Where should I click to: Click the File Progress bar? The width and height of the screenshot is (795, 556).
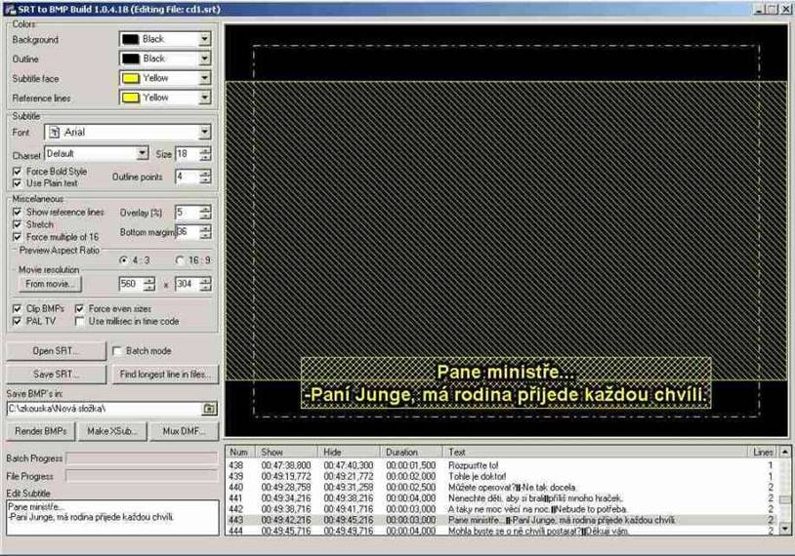coord(142,476)
